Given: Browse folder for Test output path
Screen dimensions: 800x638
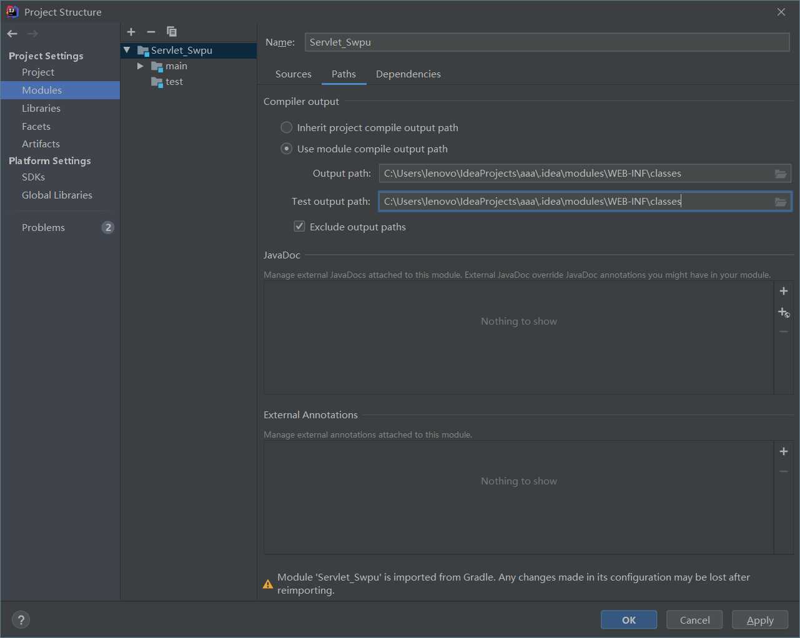Looking at the screenshot, I should point(781,202).
